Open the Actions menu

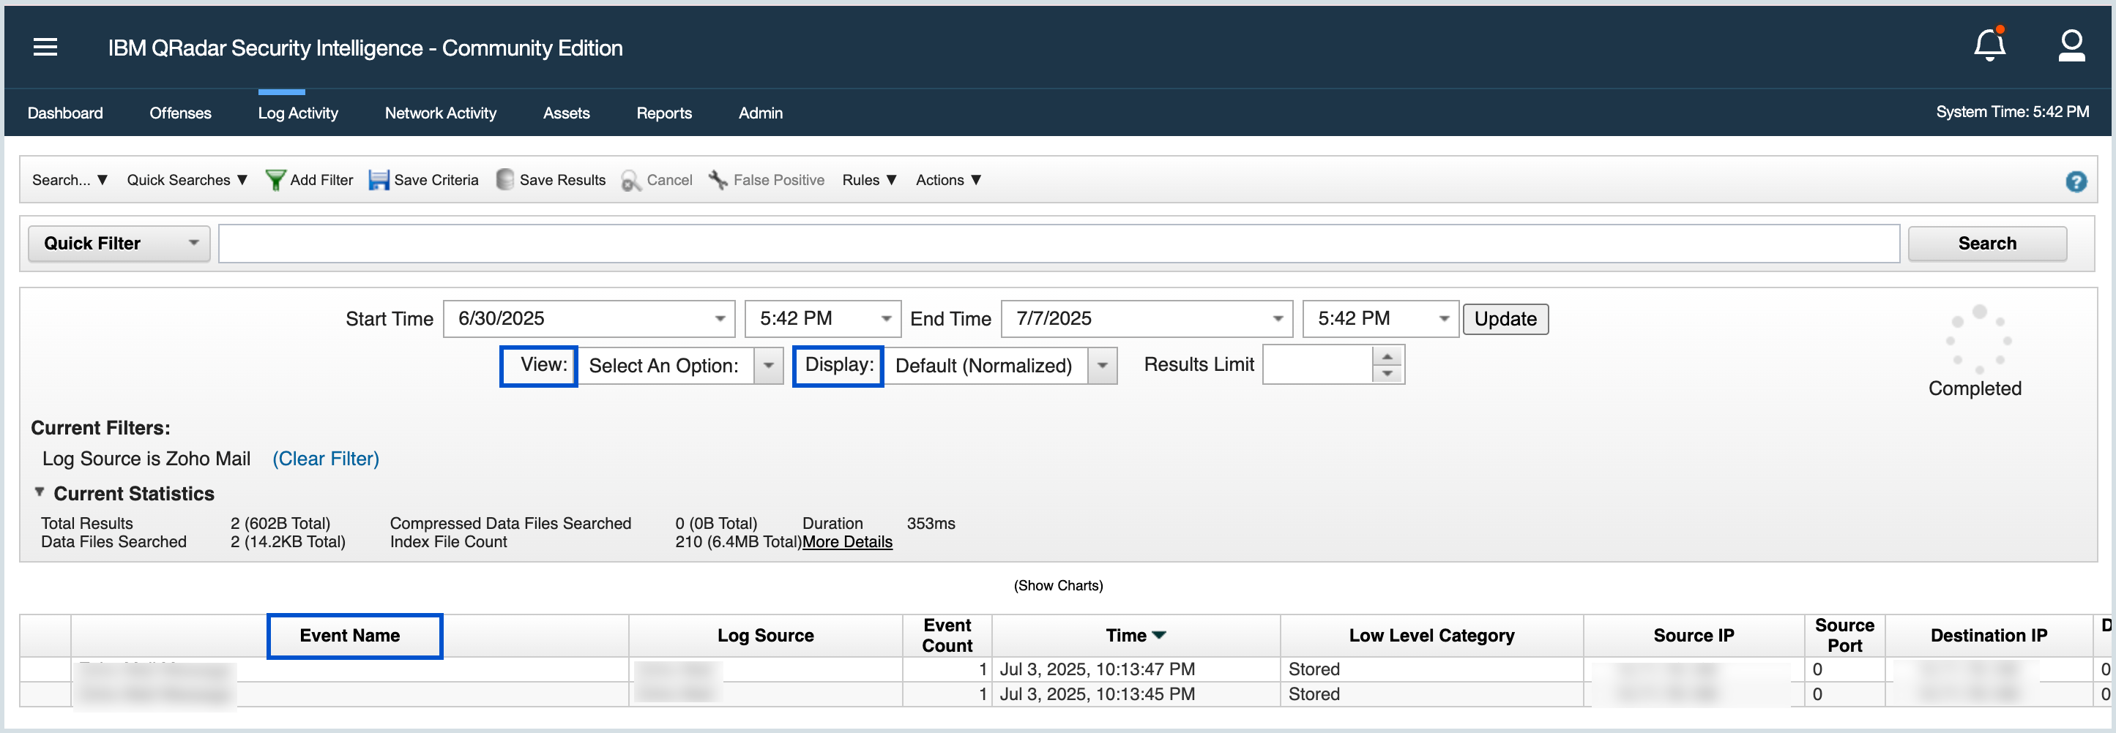tap(948, 180)
